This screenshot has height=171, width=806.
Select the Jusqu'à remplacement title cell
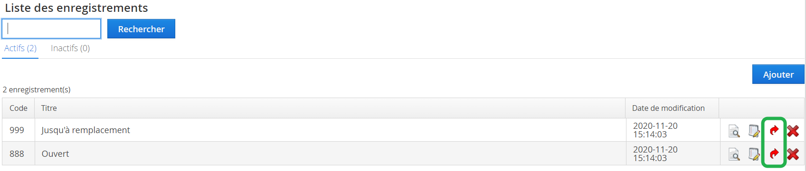tap(330, 130)
